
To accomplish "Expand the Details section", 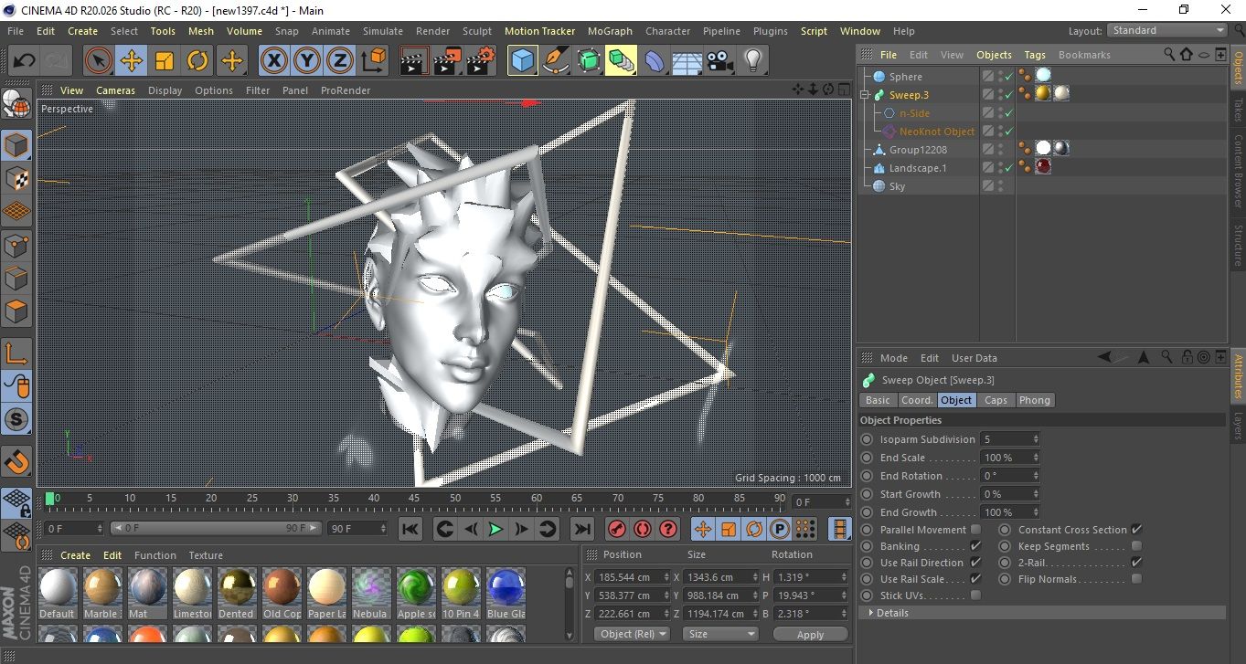I will pos(870,613).
